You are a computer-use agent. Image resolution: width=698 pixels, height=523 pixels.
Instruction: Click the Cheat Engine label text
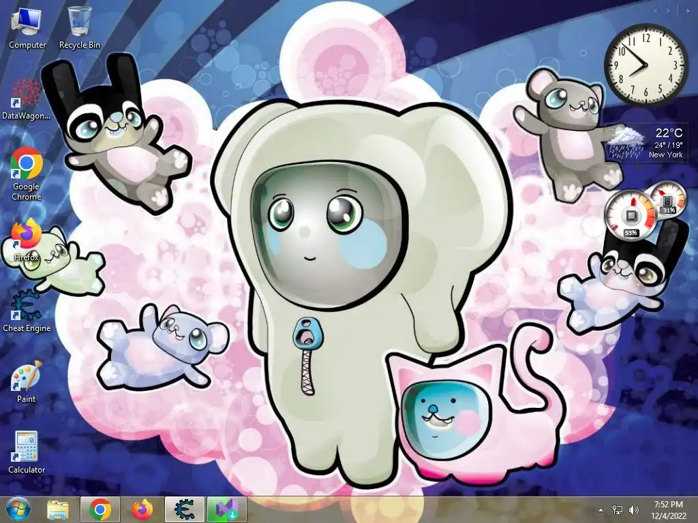tap(27, 328)
